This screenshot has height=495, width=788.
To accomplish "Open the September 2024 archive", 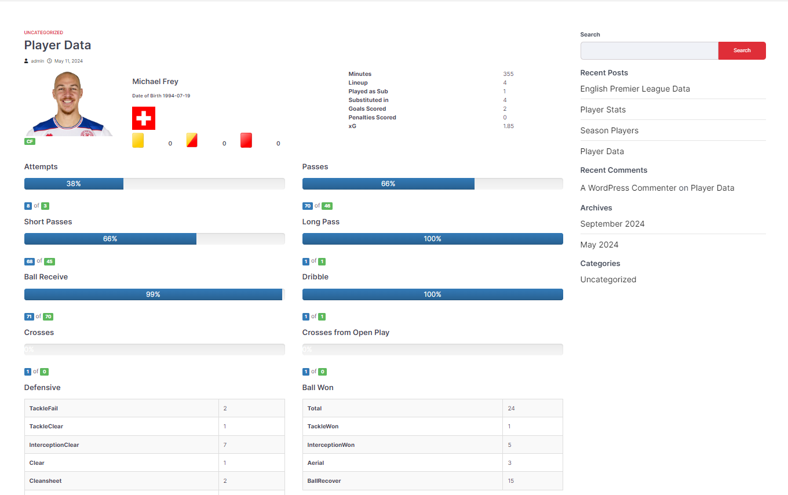I will pos(612,224).
